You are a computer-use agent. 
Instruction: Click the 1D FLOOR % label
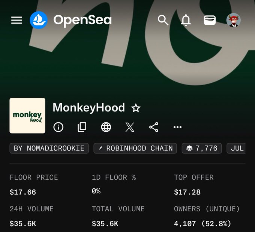[114, 177]
